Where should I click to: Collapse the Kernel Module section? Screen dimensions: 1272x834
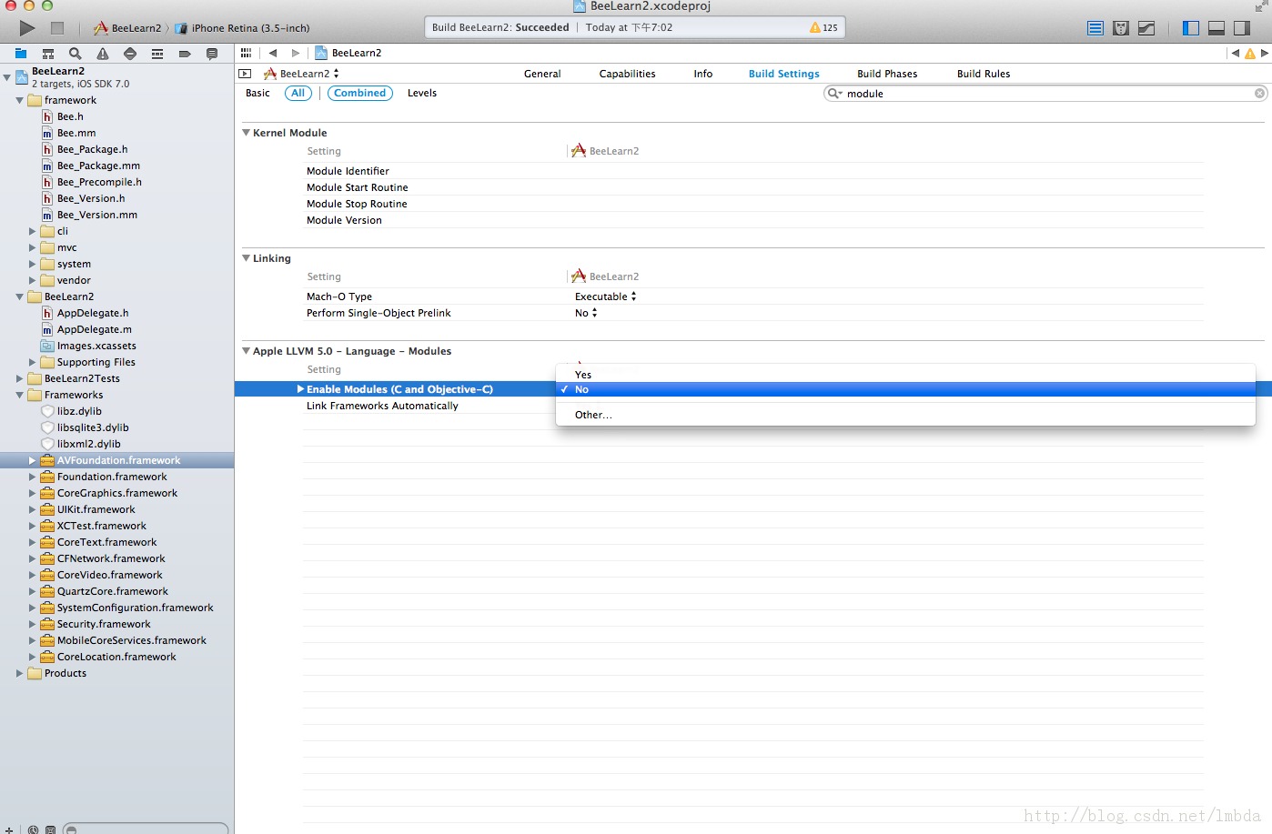[246, 133]
